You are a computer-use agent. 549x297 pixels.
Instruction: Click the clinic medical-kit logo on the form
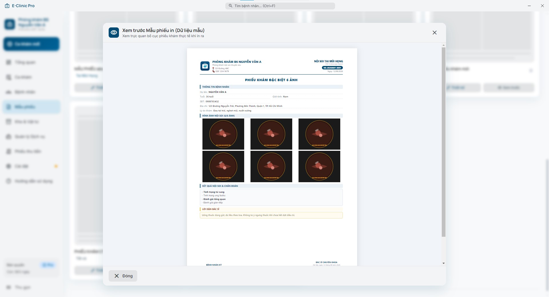[x=205, y=66]
